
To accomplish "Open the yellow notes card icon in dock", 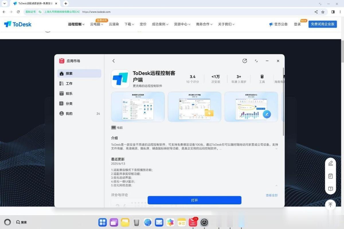I will (182, 222).
